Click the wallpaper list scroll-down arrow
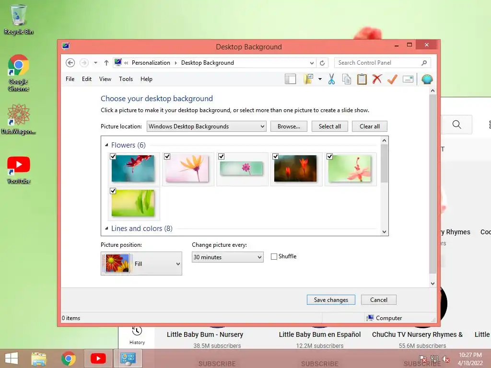The image size is (491, 368). click(384, 232)
